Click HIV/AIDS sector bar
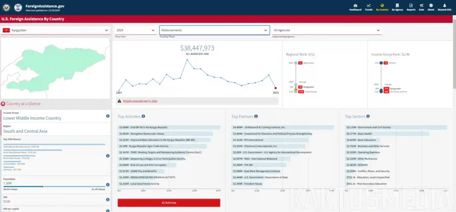The height and width of the screenshot is (212, 456). pyautogui.click(x=354, y=165)
